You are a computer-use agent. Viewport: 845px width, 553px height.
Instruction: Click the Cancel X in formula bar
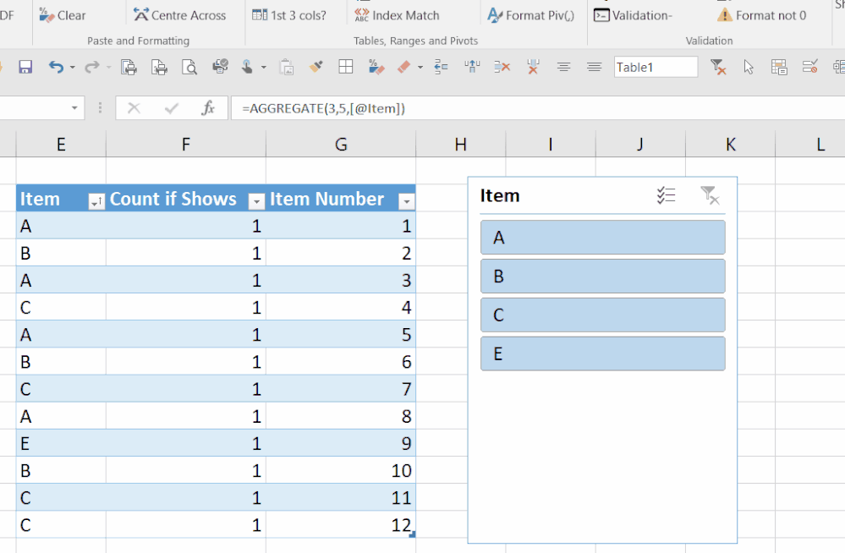tap(134, 108)
